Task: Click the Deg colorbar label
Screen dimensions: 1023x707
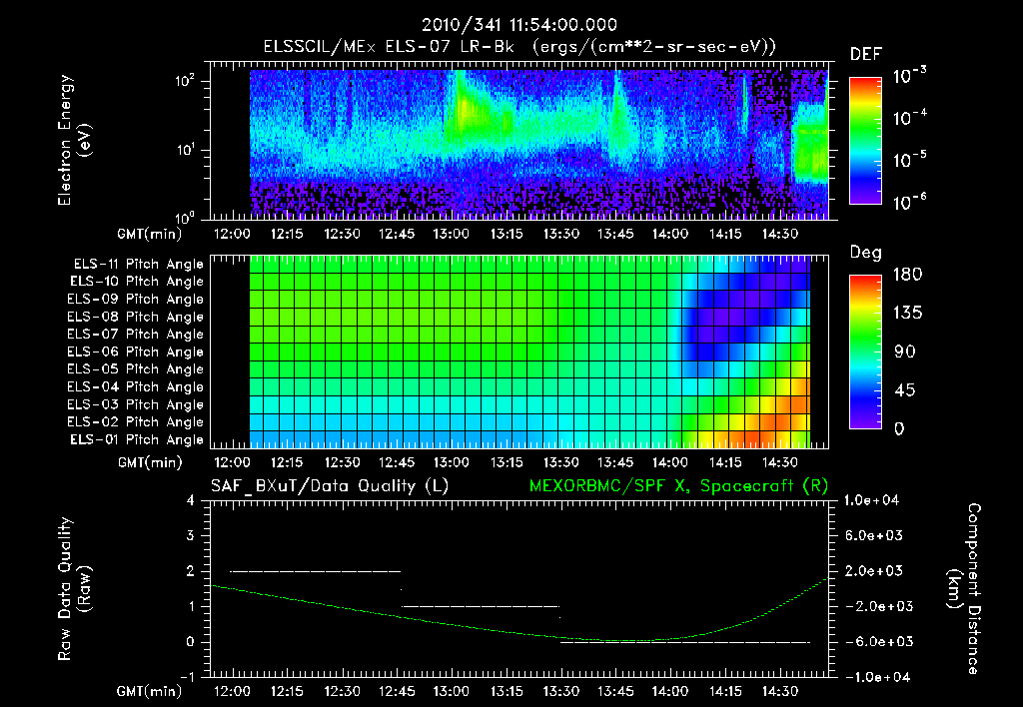Action: (866, 253)
